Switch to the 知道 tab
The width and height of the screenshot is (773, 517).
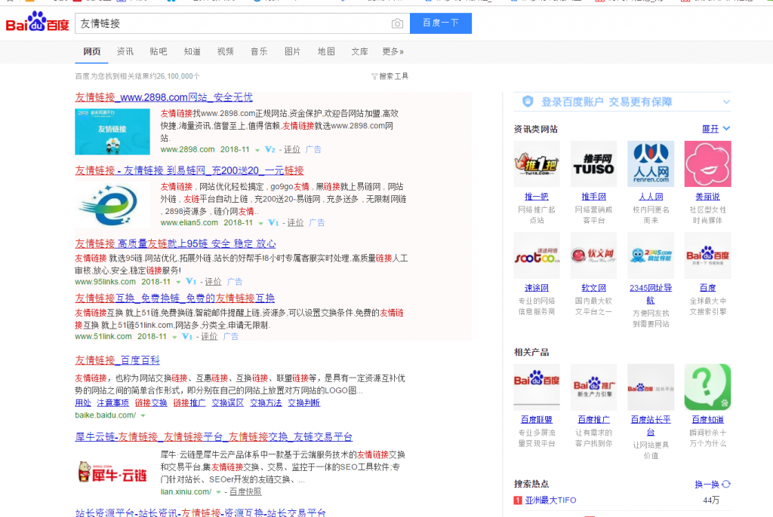192,51
